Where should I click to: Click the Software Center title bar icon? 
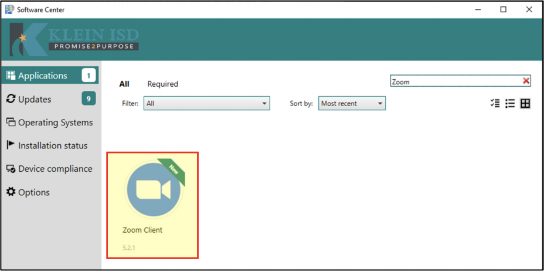click(10, 9)
